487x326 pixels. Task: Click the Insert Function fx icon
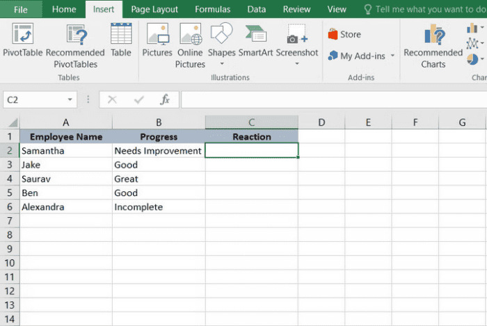pos(165,100)
